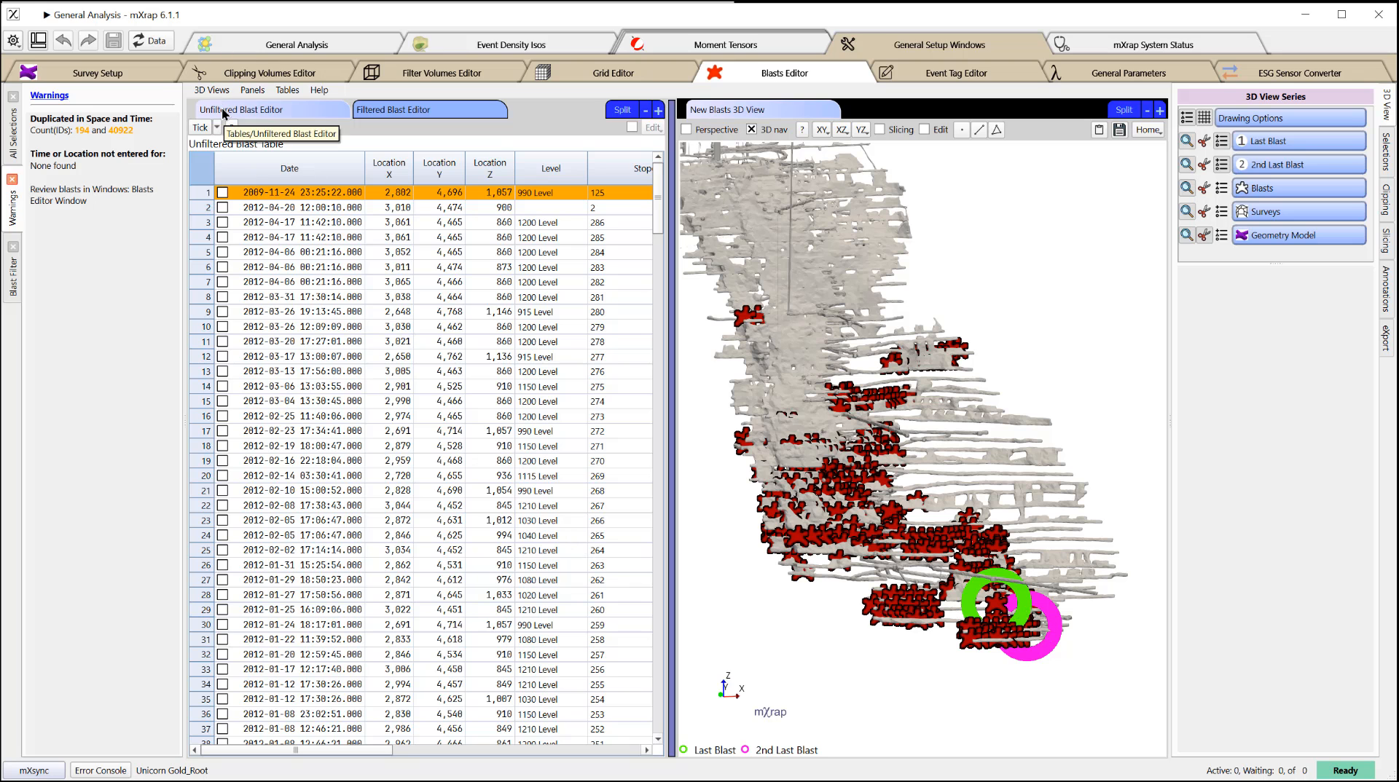Toggle the 3D nav checkbox
The height and width of the screenshot is (782, 1399).
752,130
